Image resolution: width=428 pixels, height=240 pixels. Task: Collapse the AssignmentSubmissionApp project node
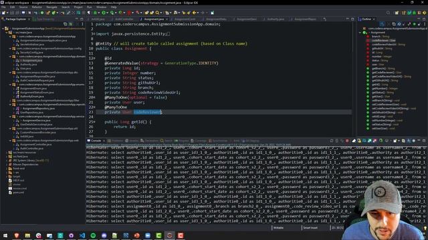tap(3, 28)
